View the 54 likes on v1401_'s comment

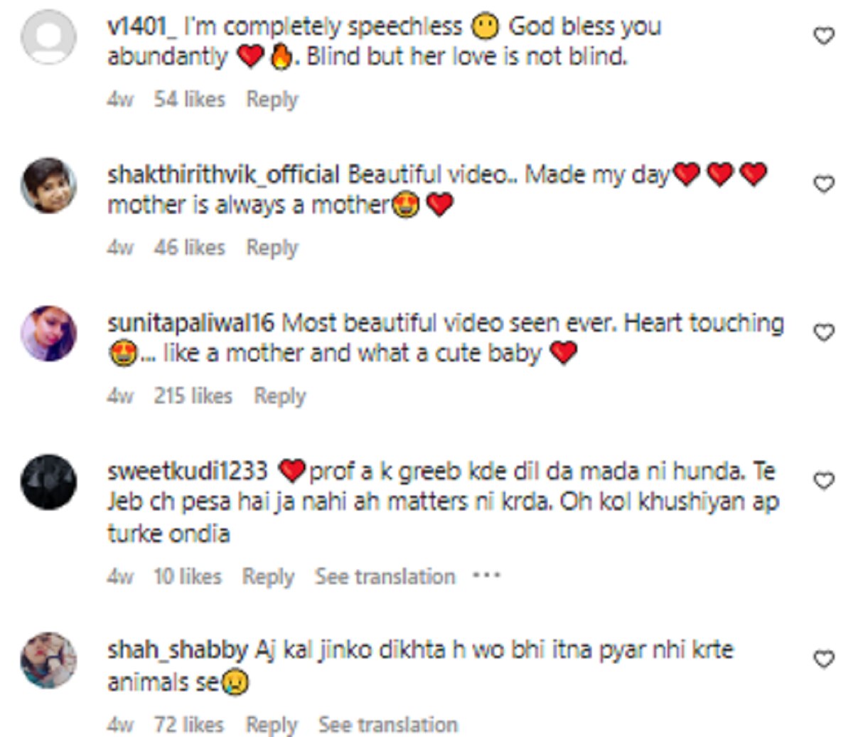pyautogui.click(x=189, y=99)
